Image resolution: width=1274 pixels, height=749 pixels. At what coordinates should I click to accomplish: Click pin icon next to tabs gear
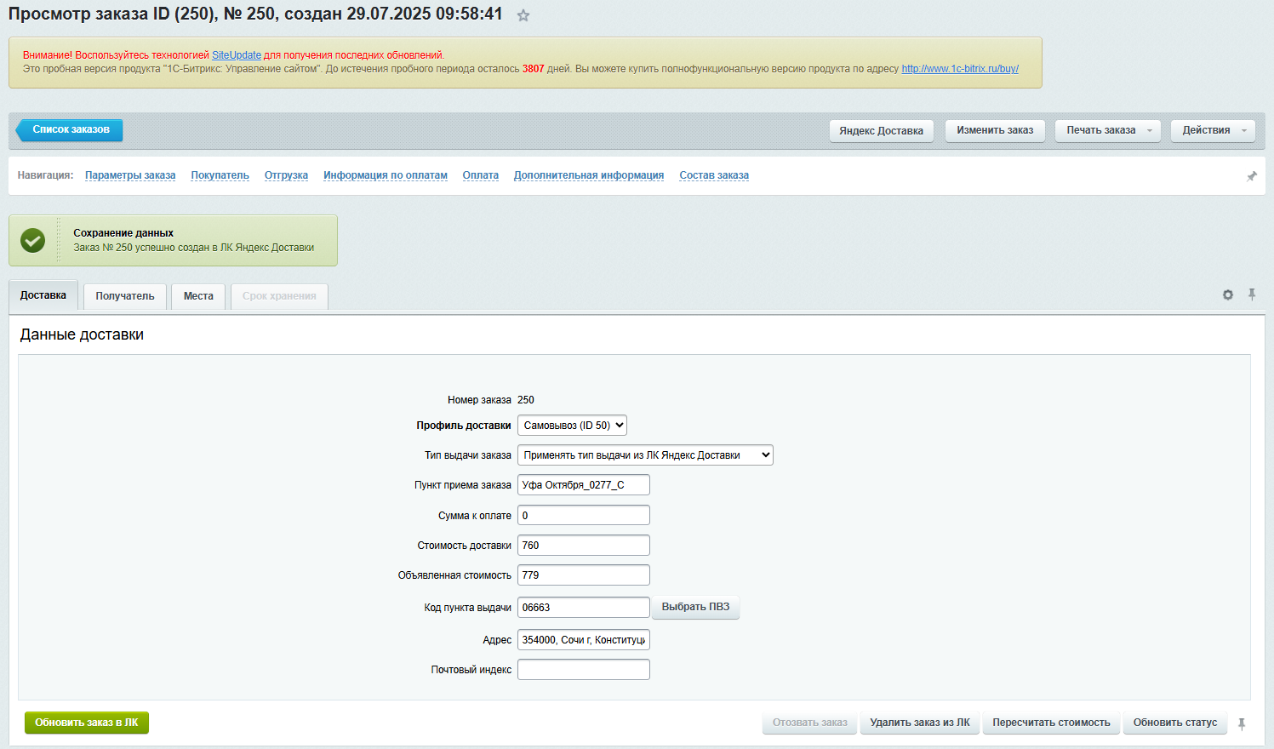pyautogui.click(x=1252, y=294)
